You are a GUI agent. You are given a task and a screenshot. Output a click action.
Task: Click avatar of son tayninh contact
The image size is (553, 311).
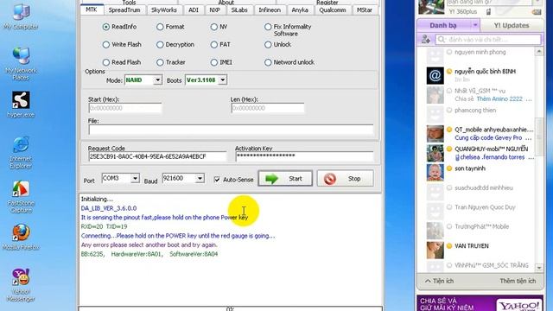coord(435,173)
